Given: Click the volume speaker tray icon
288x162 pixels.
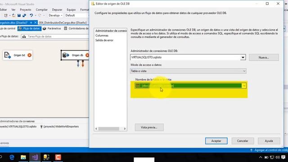Looking at the screenshot, I should [x=278, y=157].
